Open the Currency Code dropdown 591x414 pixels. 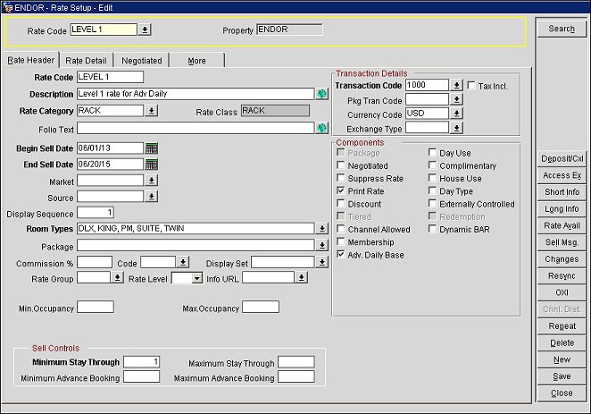tap(456, 114)
